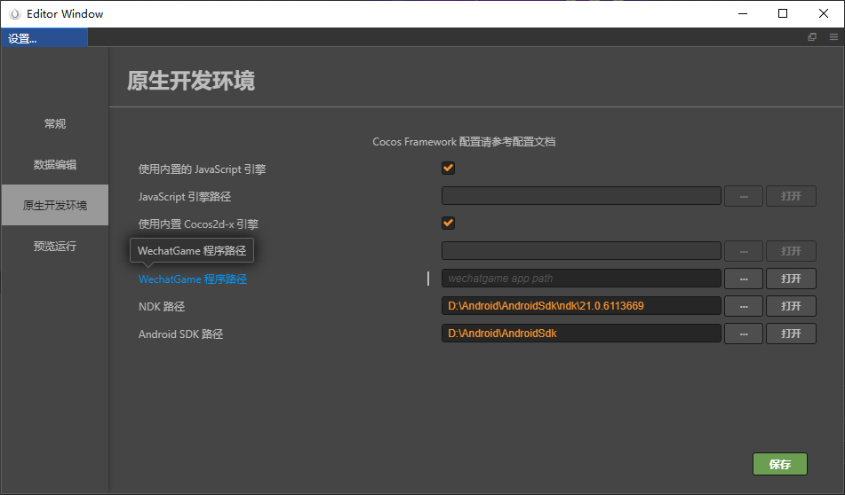Click the NDK 路径 input field
This screenshot has width=845, height=495.
coord(581,306)
